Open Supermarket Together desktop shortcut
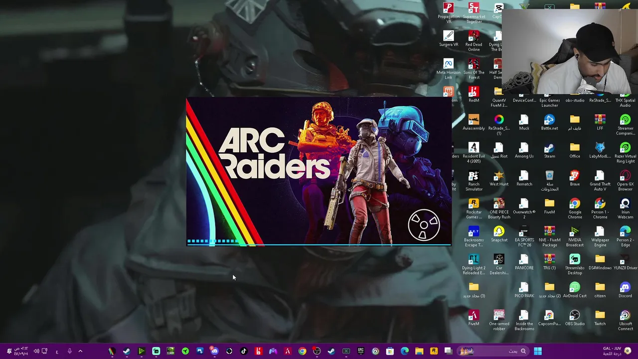This screenshot has width=638, height=359. 474,12
